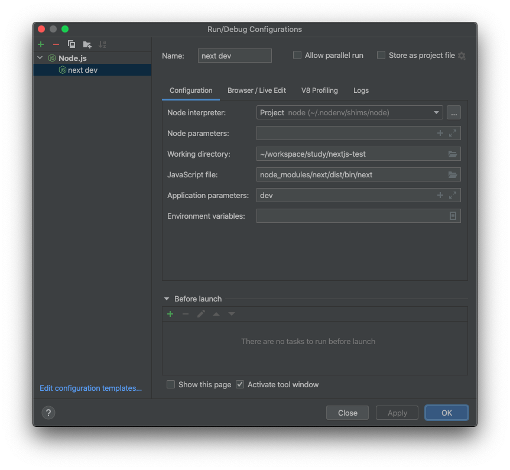Browse for the working directory

453,154
